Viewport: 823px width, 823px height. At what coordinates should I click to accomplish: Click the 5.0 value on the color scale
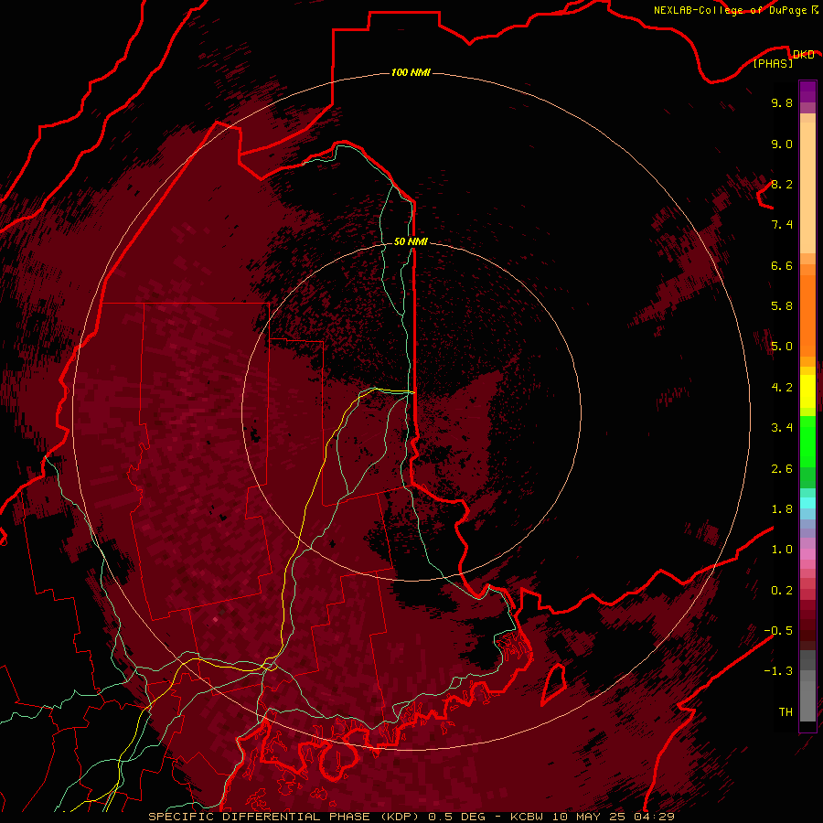[x=782, y=347]
